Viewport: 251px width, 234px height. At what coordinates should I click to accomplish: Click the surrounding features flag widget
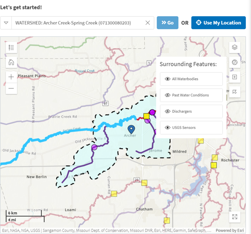[x=234, y=92]
